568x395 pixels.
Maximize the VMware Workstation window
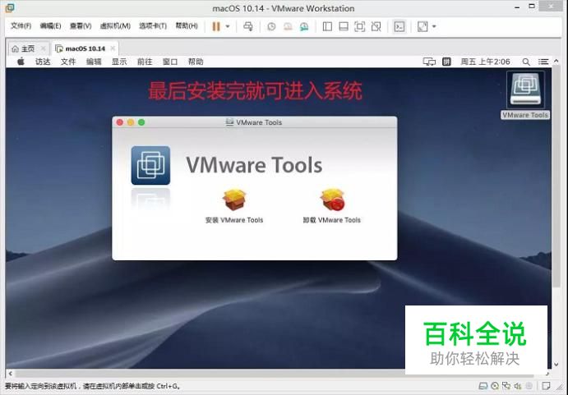point(532,6)
